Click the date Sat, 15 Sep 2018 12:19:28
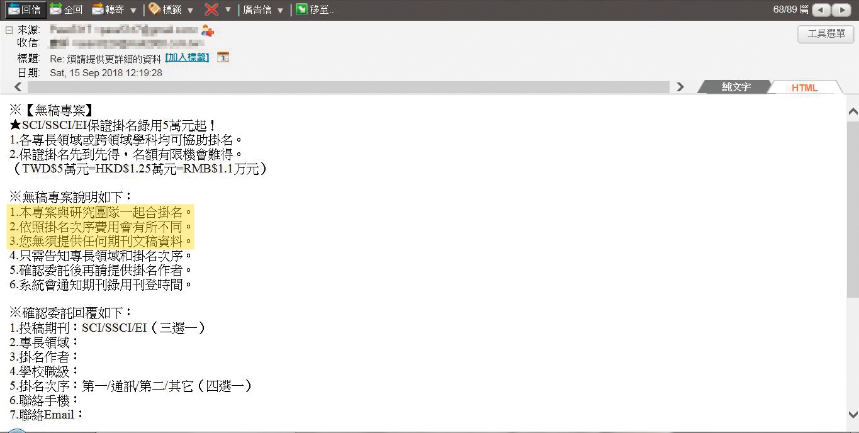Image resolution: width=859 pixels, height=433 pixels. coord(106,73)
